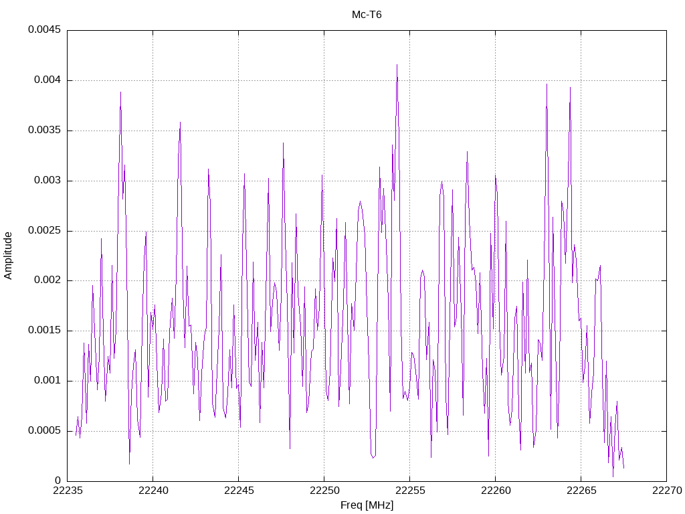Click the plot title Mc-T6
The width and height of the screenshot is (685, 514).
pyautogui.click(x=367, y=15)
